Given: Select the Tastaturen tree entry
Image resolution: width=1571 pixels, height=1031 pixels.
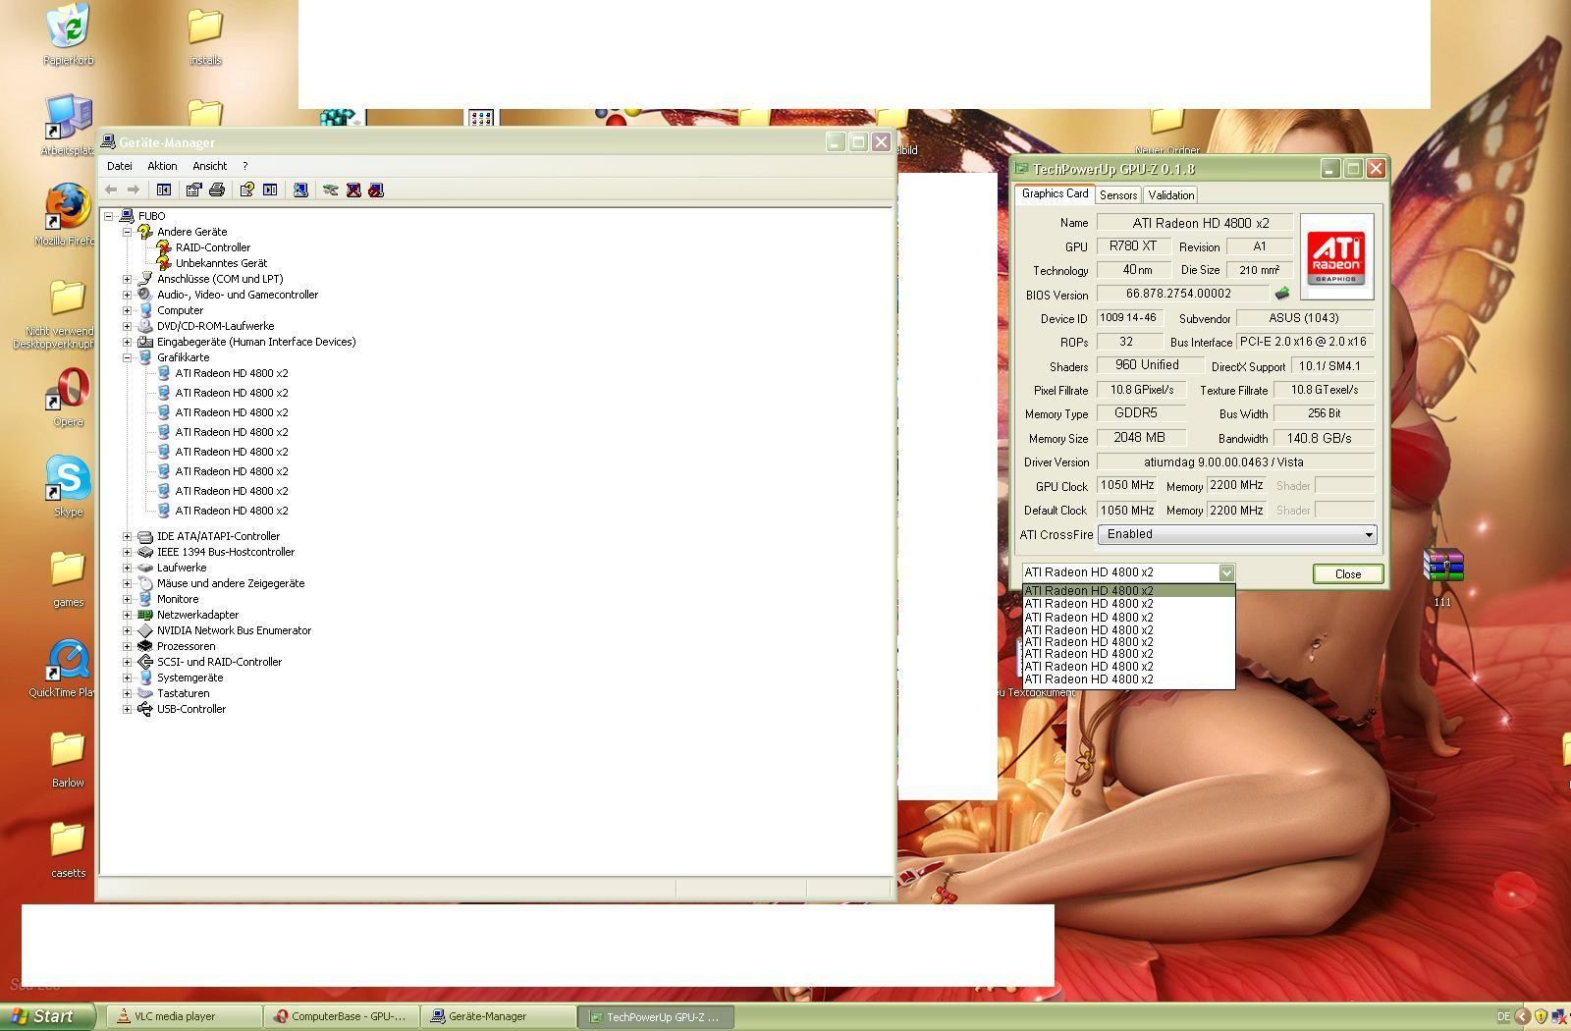Looking at the screenshot, I should point(183,693).
